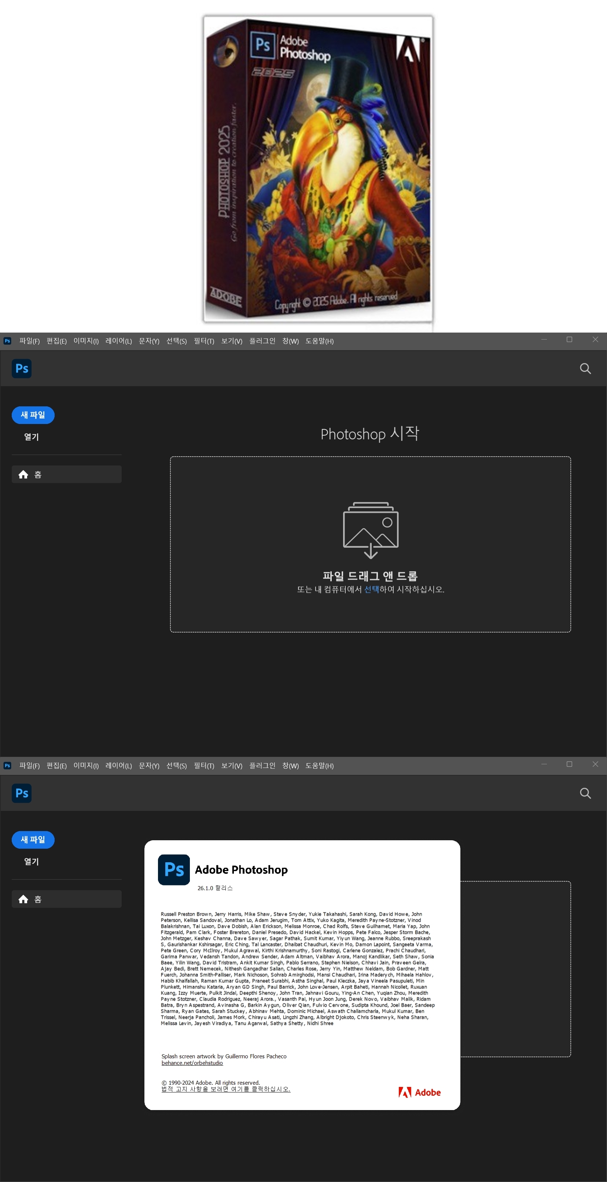The image size is (607, 1182).
Task: Minimize the lower Photoshop window
Action: coord(544,764)
